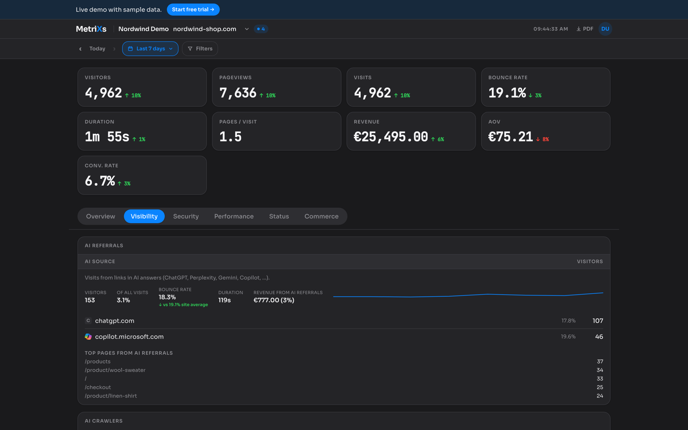Viewport: 688px width, 430px height.
Task: Click the Visitors column header in AI Referrals
Action: point(590,261)
